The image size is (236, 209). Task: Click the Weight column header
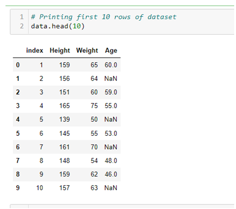coord(87,50)
